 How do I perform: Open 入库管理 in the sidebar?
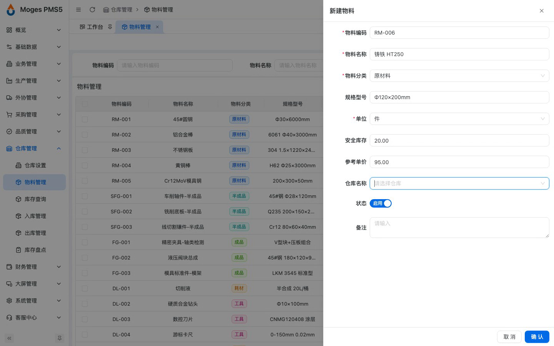coord(35,216)
